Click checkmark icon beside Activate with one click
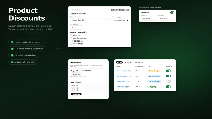212x119 pixels. click(x=12, y=62)
